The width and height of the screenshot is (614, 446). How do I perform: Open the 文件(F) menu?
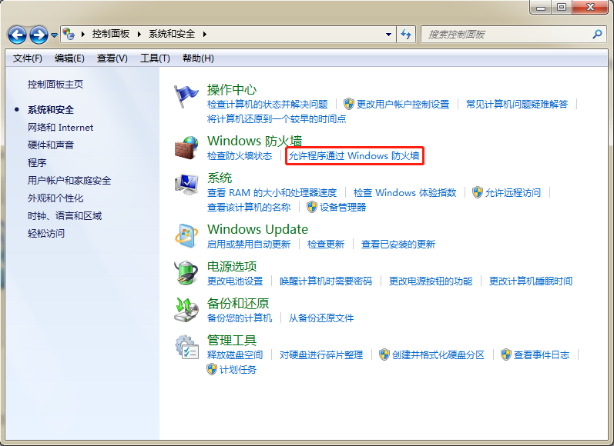click(28, 58)
